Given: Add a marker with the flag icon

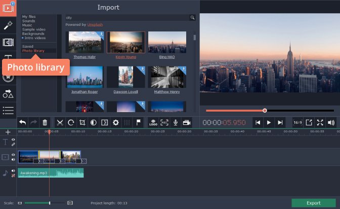Looking at the screenshot, I should pos(138,123).
